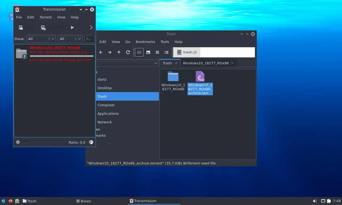The image size is (342, 205).
Task: Click the Open URL icon in Transmission
Action: point(43,27)
